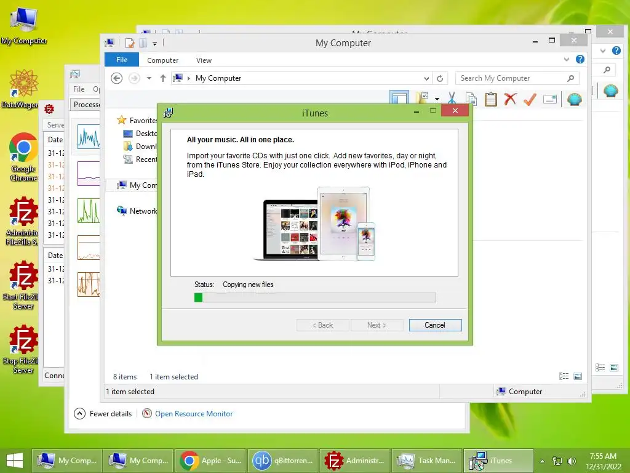Open File menu in Task Manager

coord(79,89)
